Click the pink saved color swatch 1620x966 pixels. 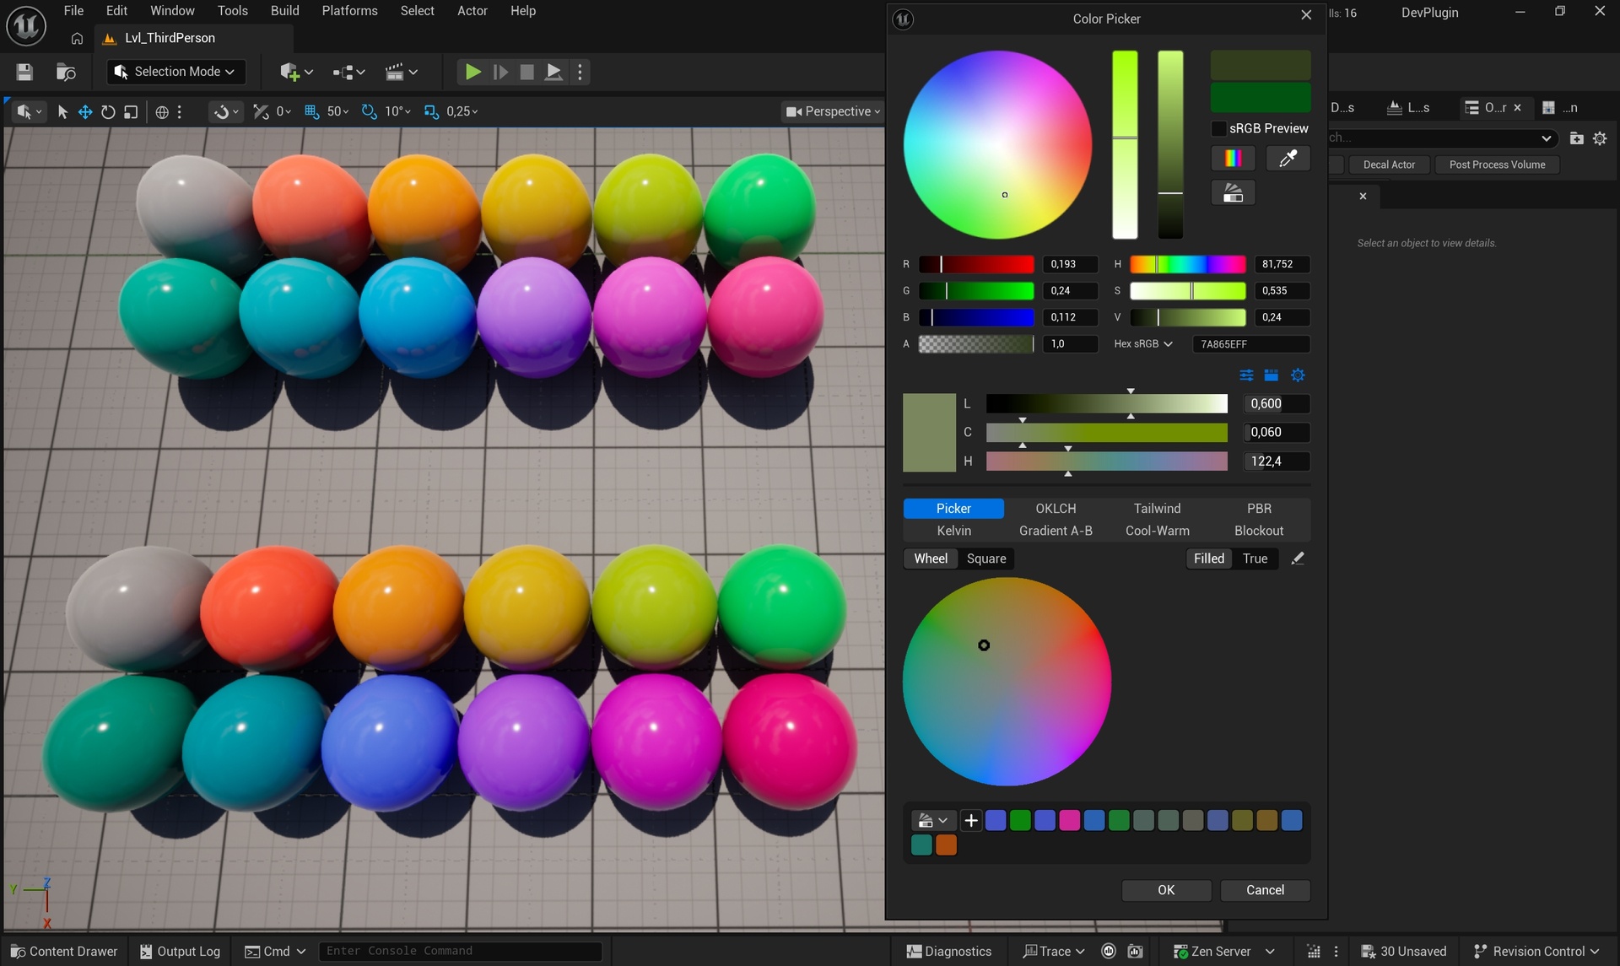coord(1069,820)
